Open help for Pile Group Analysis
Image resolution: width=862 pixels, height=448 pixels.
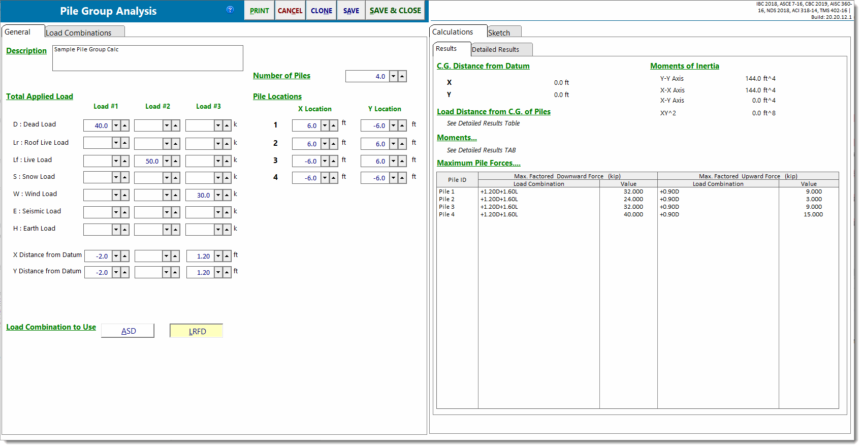pos(230,10)
